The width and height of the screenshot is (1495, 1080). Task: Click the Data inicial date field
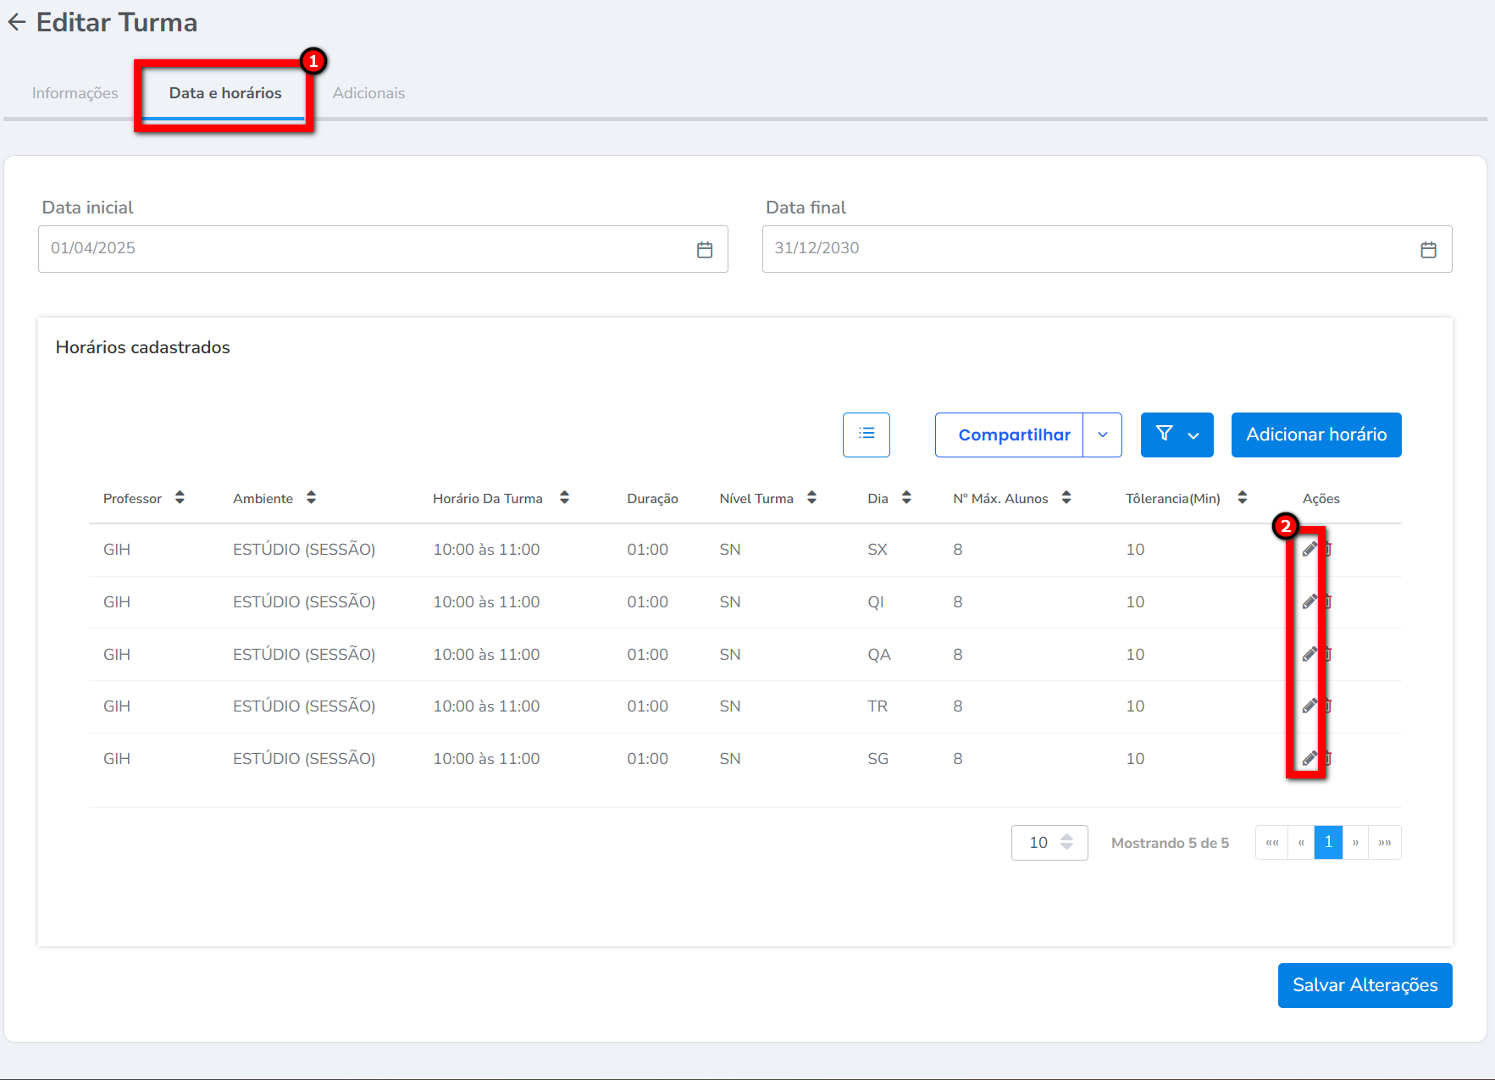(364, 249)
